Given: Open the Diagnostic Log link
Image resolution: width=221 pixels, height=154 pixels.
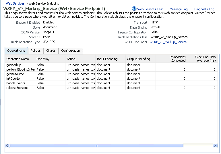Looking at the screenshot, I should [x=204, y=9].
